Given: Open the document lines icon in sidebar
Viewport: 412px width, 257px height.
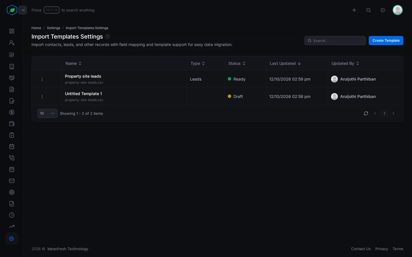Looking at the screenshot, I should click(x=12, y=89).
